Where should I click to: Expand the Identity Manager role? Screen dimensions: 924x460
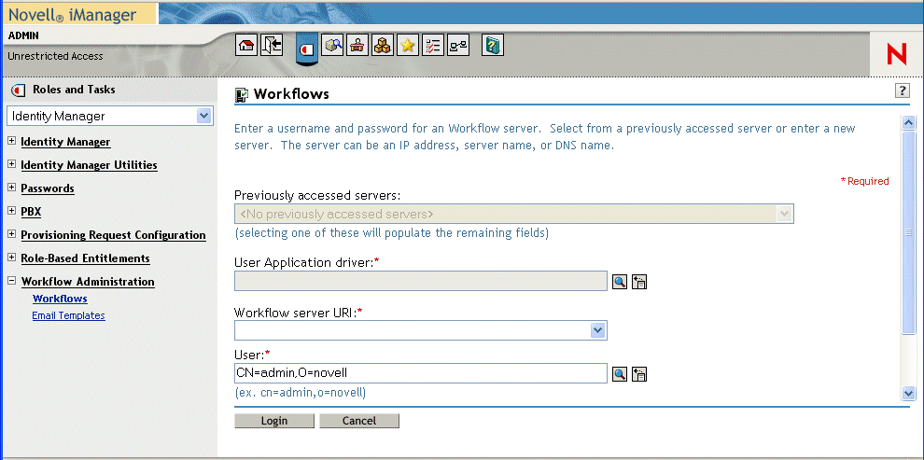point(12,141)
